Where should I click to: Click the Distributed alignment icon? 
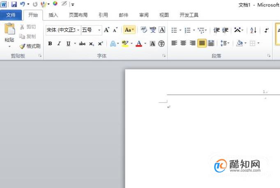click(x=211, y=43)
